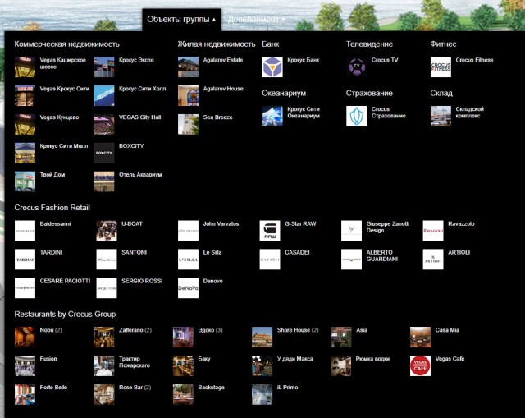Image resolution: width=525 pixels, height=418 pixels.
Task: Click the Vegas Каширское шоссе thumbnail icon
Action: pyautogui.click(x=25, y=67)
